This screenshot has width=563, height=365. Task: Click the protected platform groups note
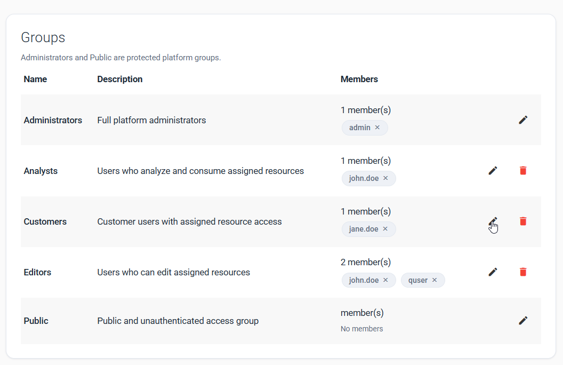tap(120, 58)
